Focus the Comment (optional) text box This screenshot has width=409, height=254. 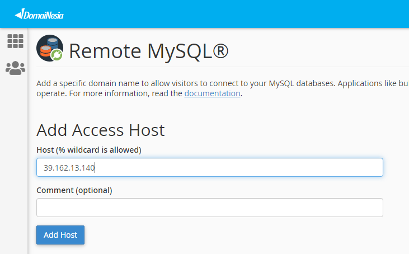pyautogui.click(x=209, y=208)
